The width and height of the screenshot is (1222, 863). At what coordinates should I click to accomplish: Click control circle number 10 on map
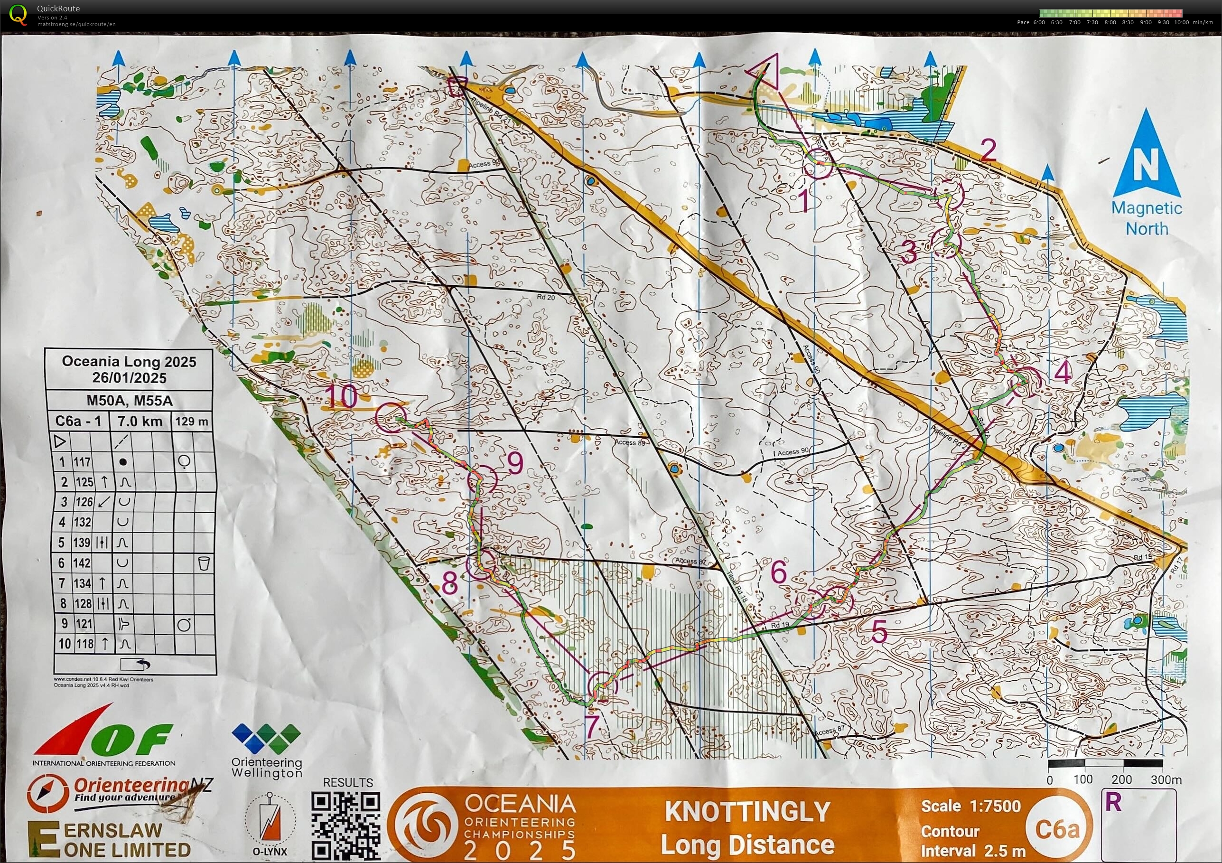click(x=391, y=417)
